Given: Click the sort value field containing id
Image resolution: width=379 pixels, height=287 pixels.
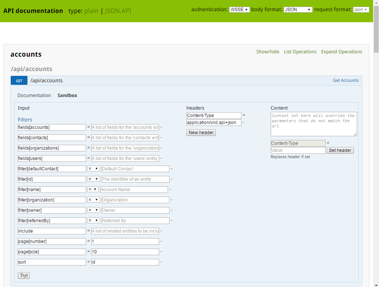Looking at the screenshot, I should (x=125, y=262).
